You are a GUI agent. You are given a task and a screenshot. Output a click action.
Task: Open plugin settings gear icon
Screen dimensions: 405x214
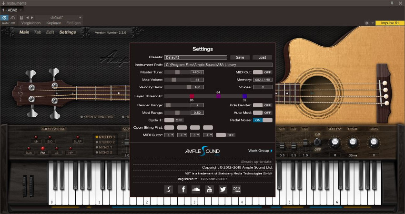pos(367,23)
